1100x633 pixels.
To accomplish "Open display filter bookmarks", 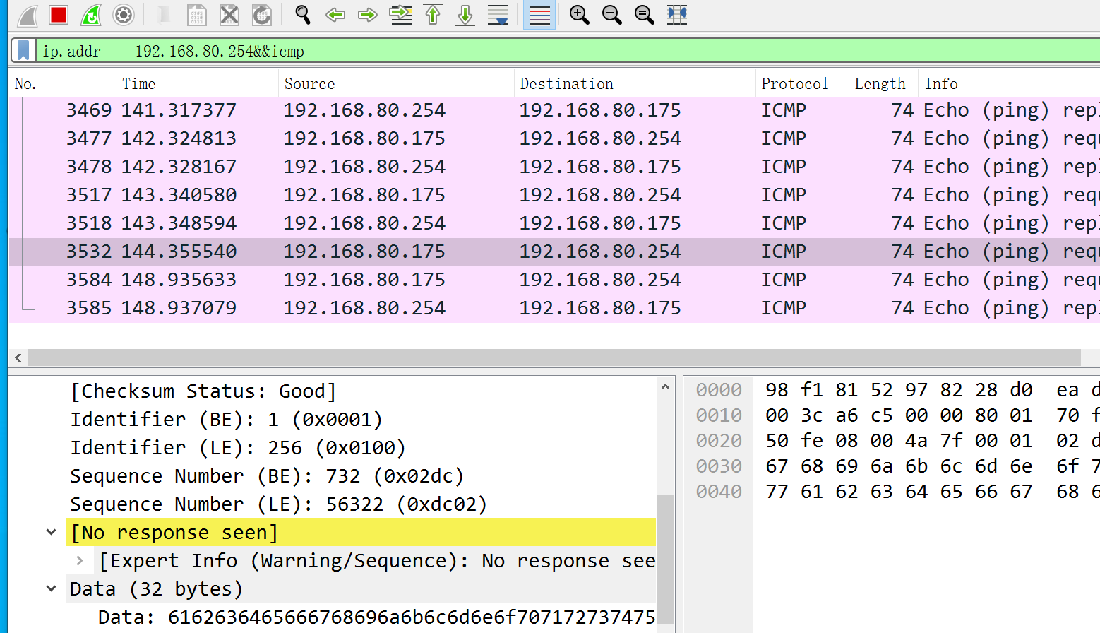I will tap(23, 51).
